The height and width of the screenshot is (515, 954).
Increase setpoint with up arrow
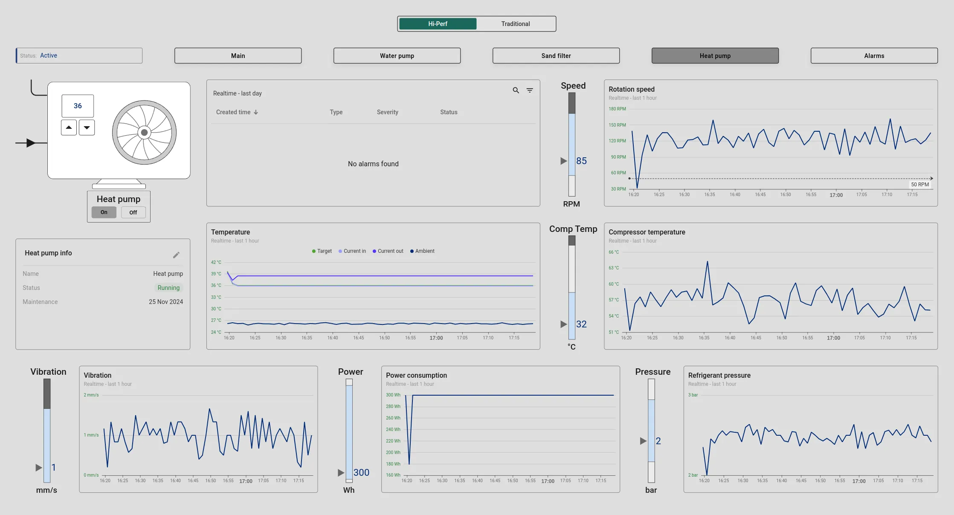(x=69, y=127)
